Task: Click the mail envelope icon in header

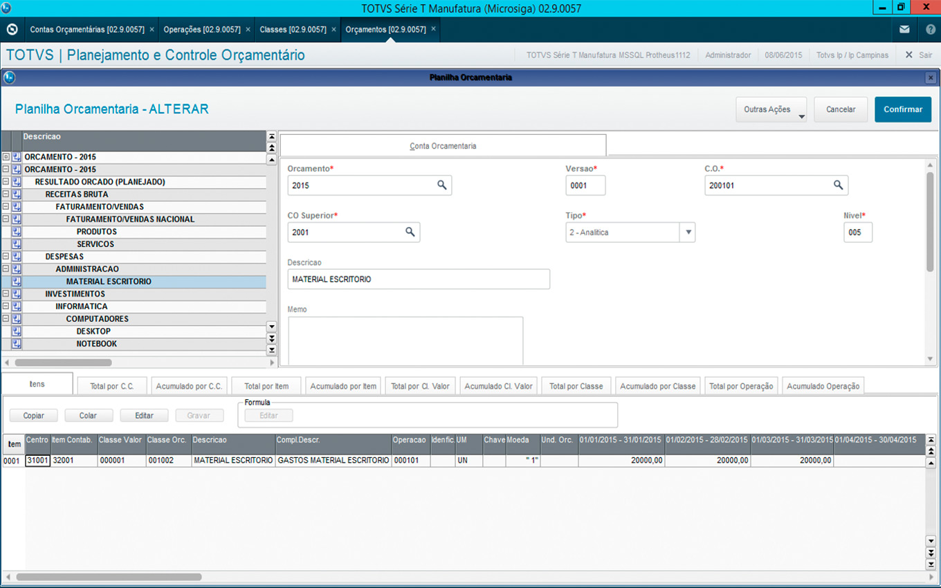Action: coord(904,30)
